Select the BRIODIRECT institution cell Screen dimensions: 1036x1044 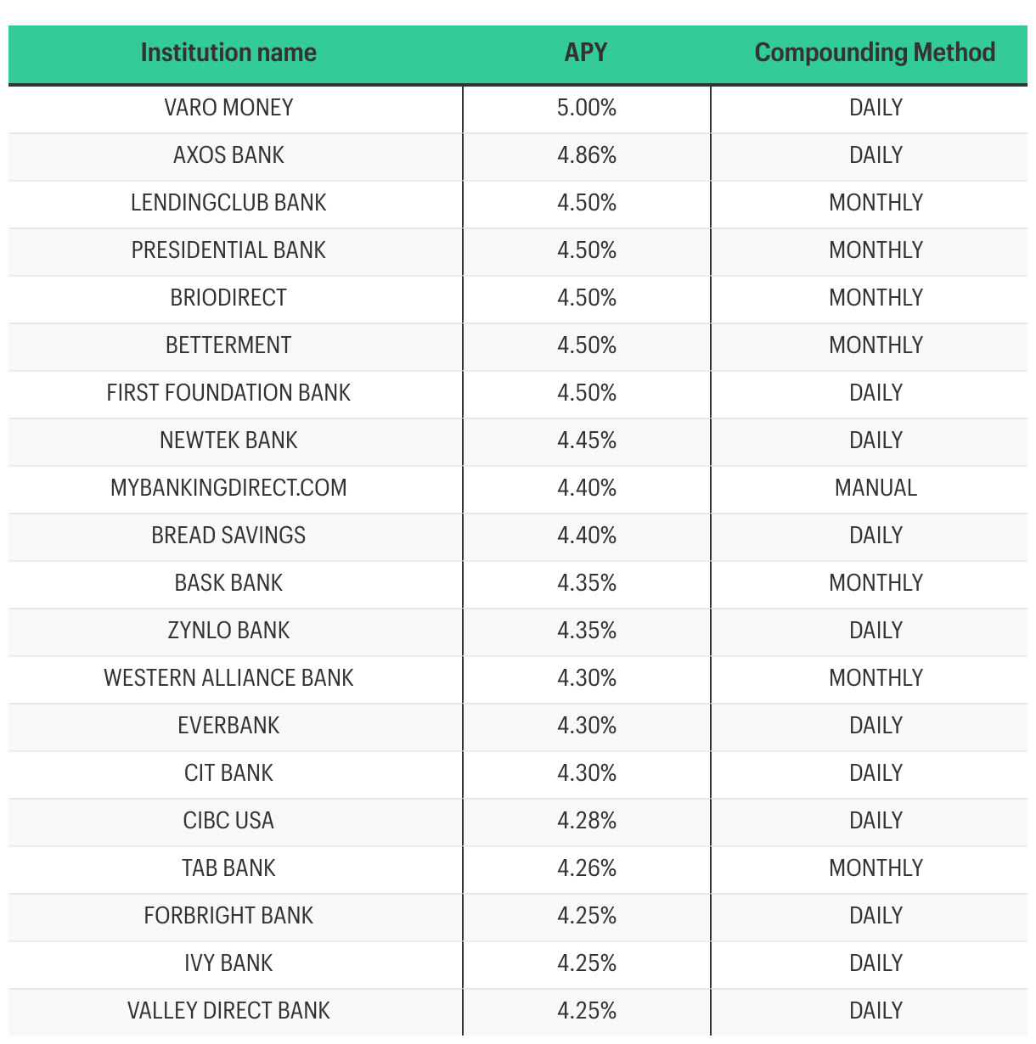tap(228, 298)
